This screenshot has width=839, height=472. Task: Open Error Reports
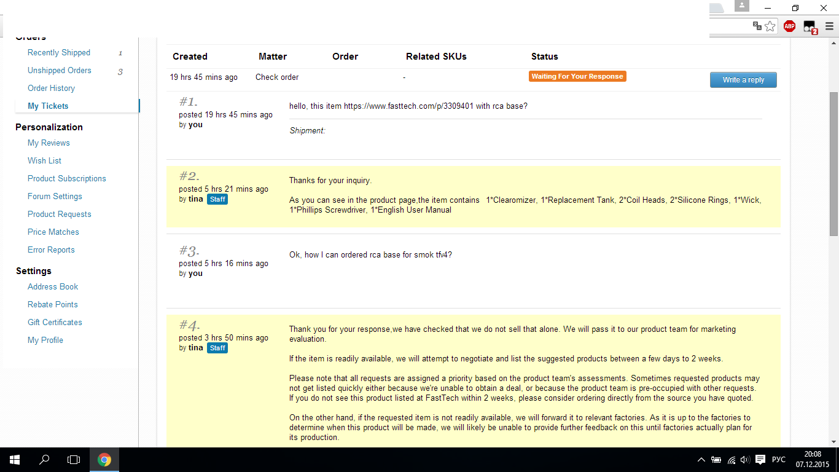[x=51, y=250]
